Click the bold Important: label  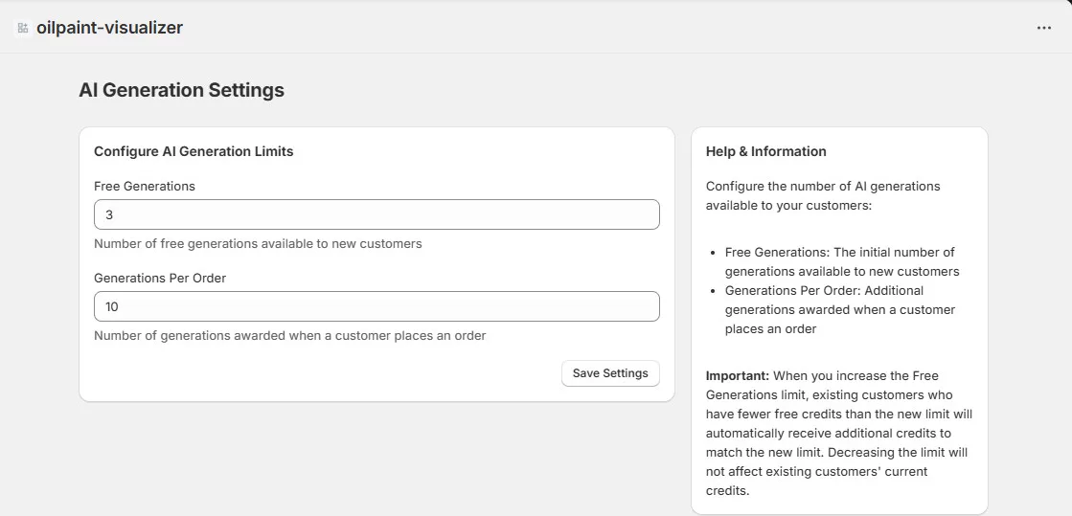738,375
